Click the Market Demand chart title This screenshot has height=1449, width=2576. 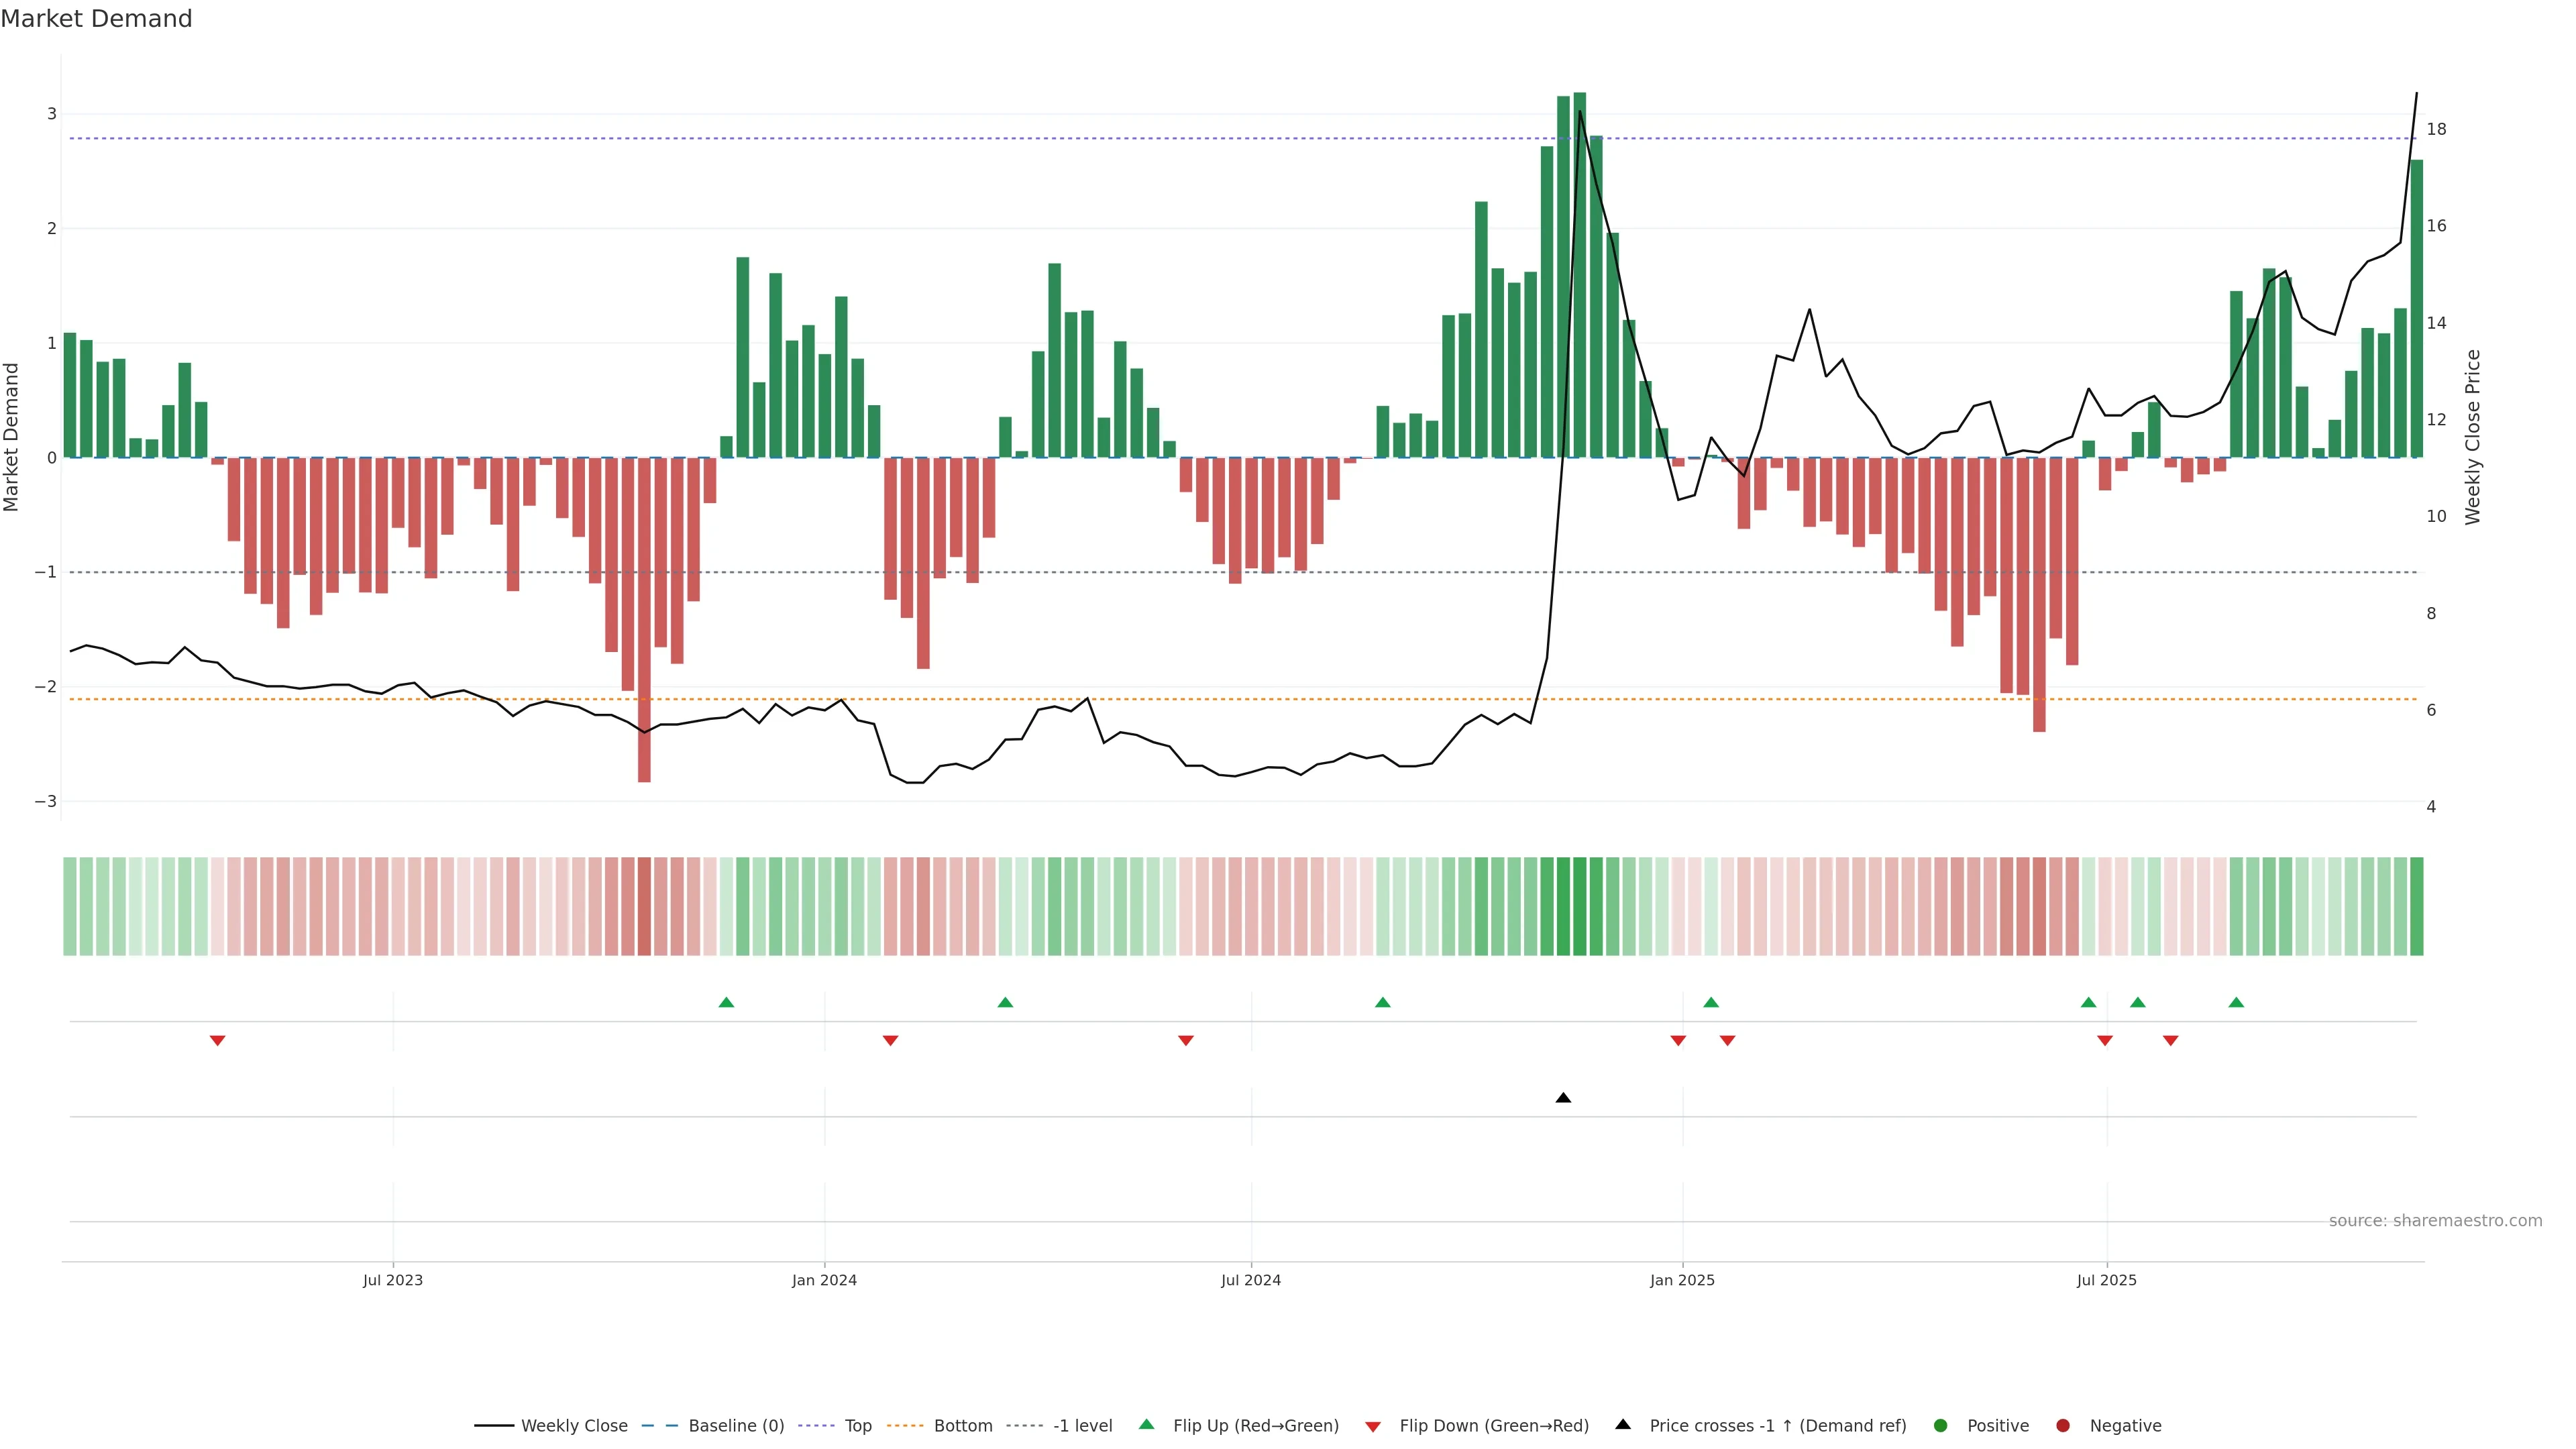[96, 19]
